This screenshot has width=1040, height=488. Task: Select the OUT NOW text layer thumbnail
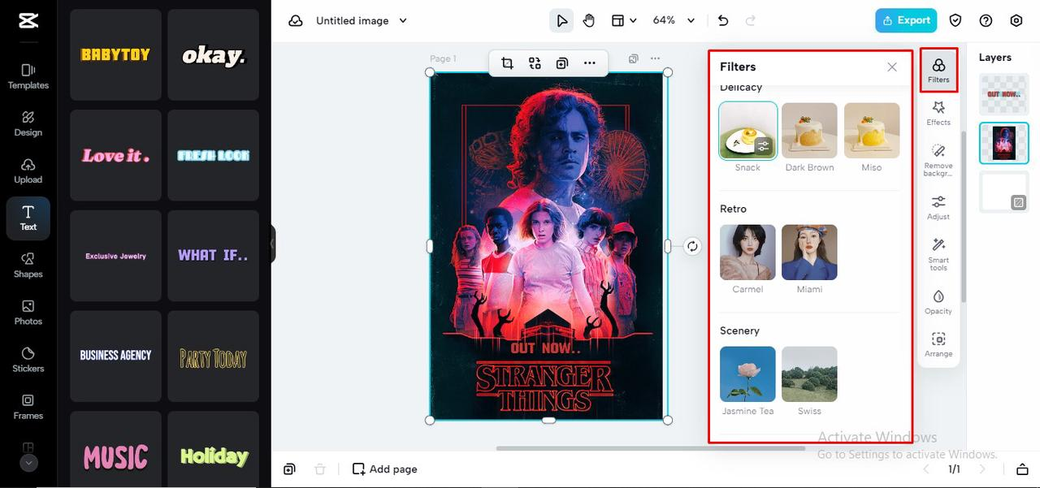(x=1003, y=94)
